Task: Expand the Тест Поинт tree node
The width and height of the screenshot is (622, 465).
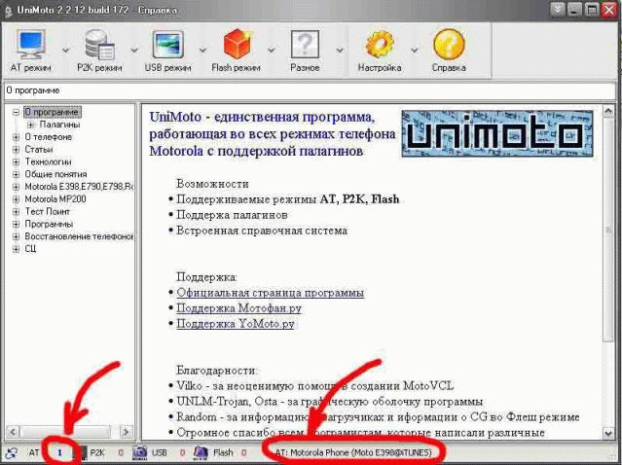Action: (16, 212)
